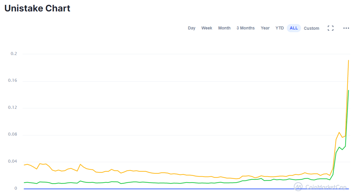Choose the YTD time range
This screenshot has width=359, height=193.
[x=279, y=28]
